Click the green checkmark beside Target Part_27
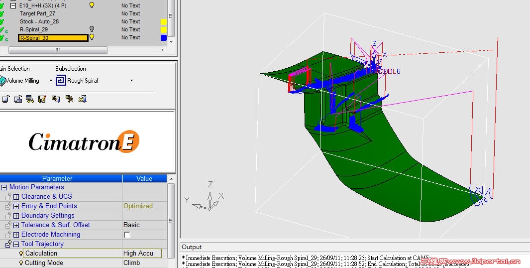Screen dimensions: 530x268 tap(2, 14)
